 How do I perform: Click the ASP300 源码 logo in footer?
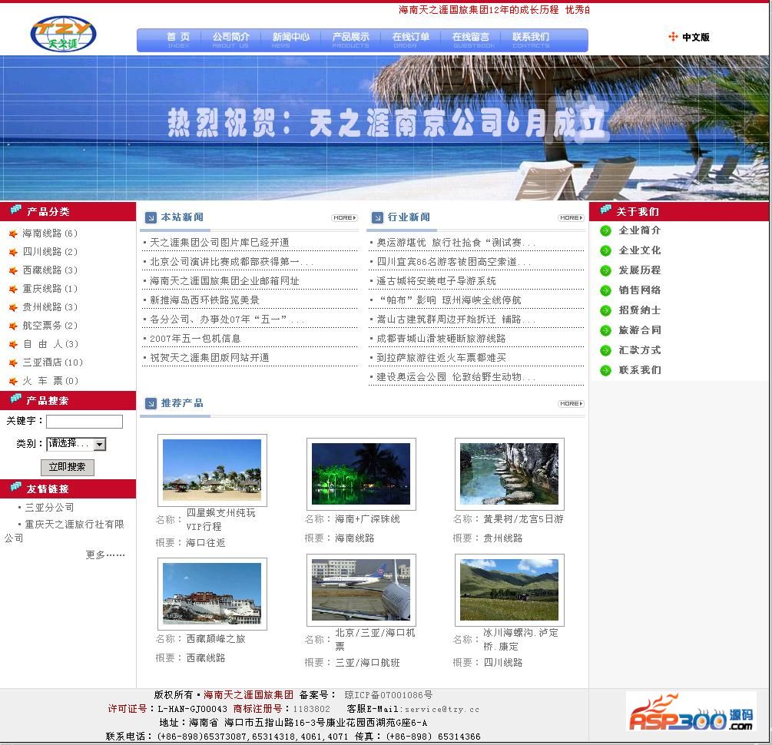click(690, 712)
